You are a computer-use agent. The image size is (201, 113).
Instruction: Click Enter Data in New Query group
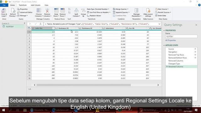pyautogui.click(x=160, y=16)
